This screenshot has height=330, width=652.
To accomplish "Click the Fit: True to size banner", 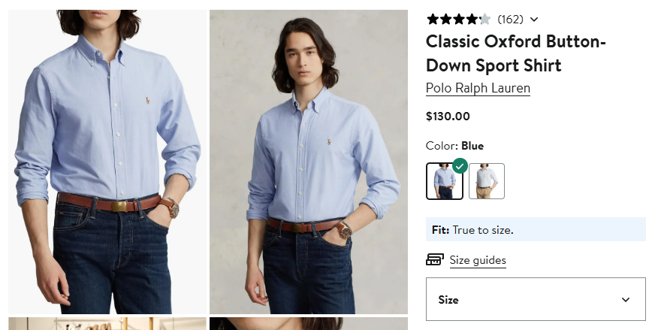I will (536, 229).
